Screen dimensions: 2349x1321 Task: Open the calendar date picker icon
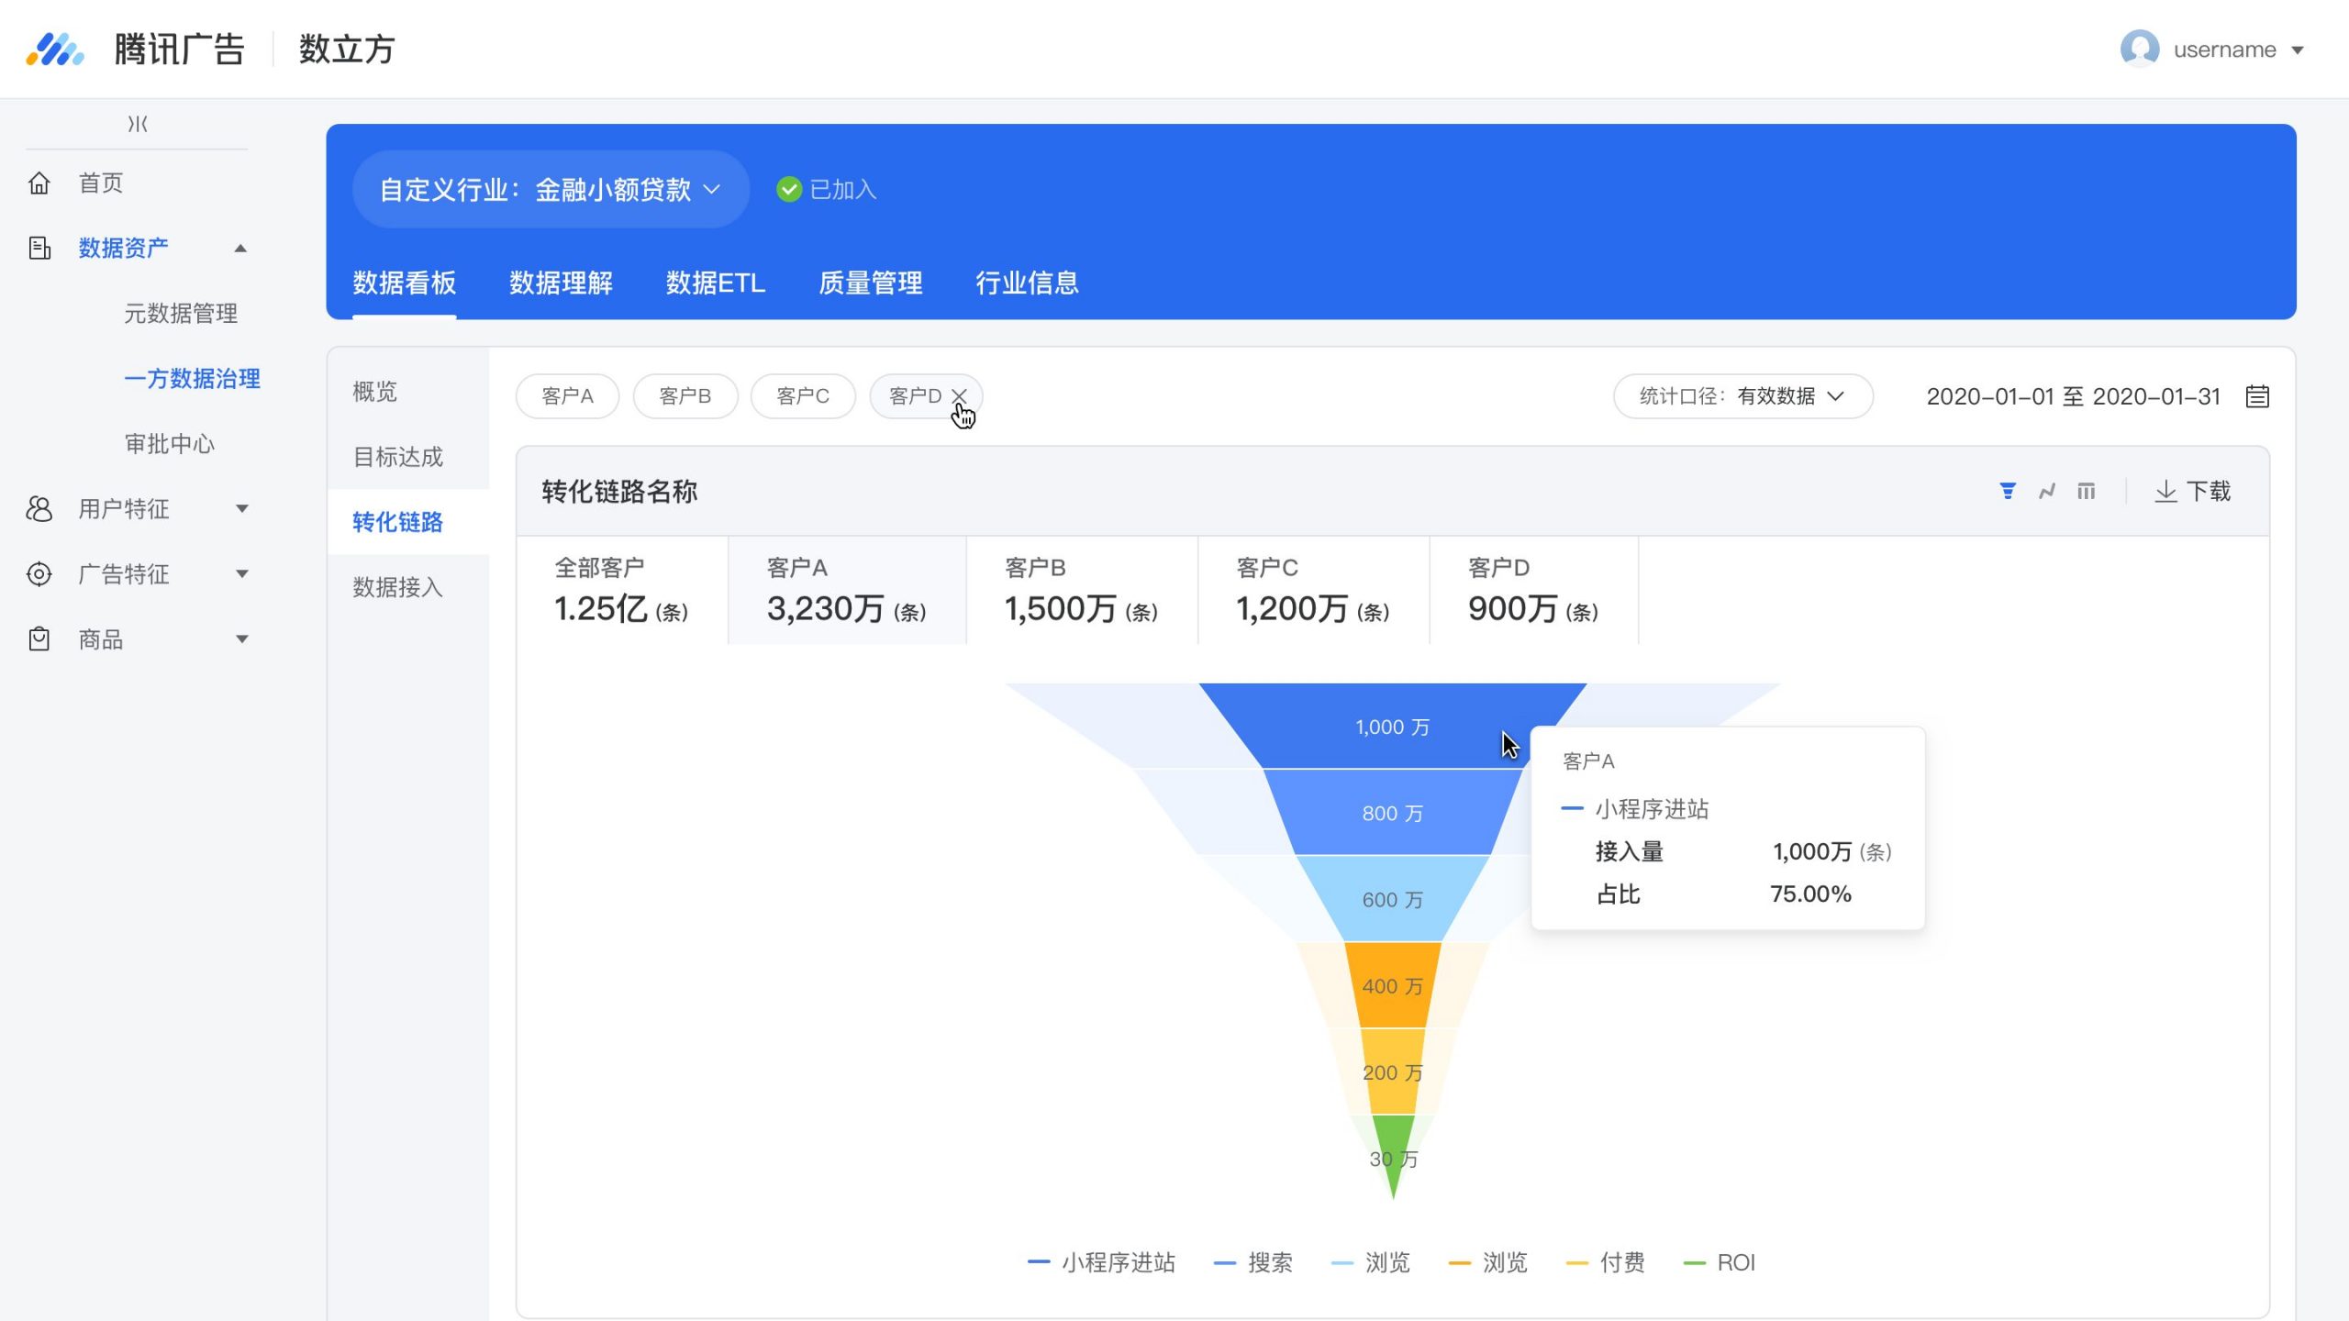coord(2257,396)
